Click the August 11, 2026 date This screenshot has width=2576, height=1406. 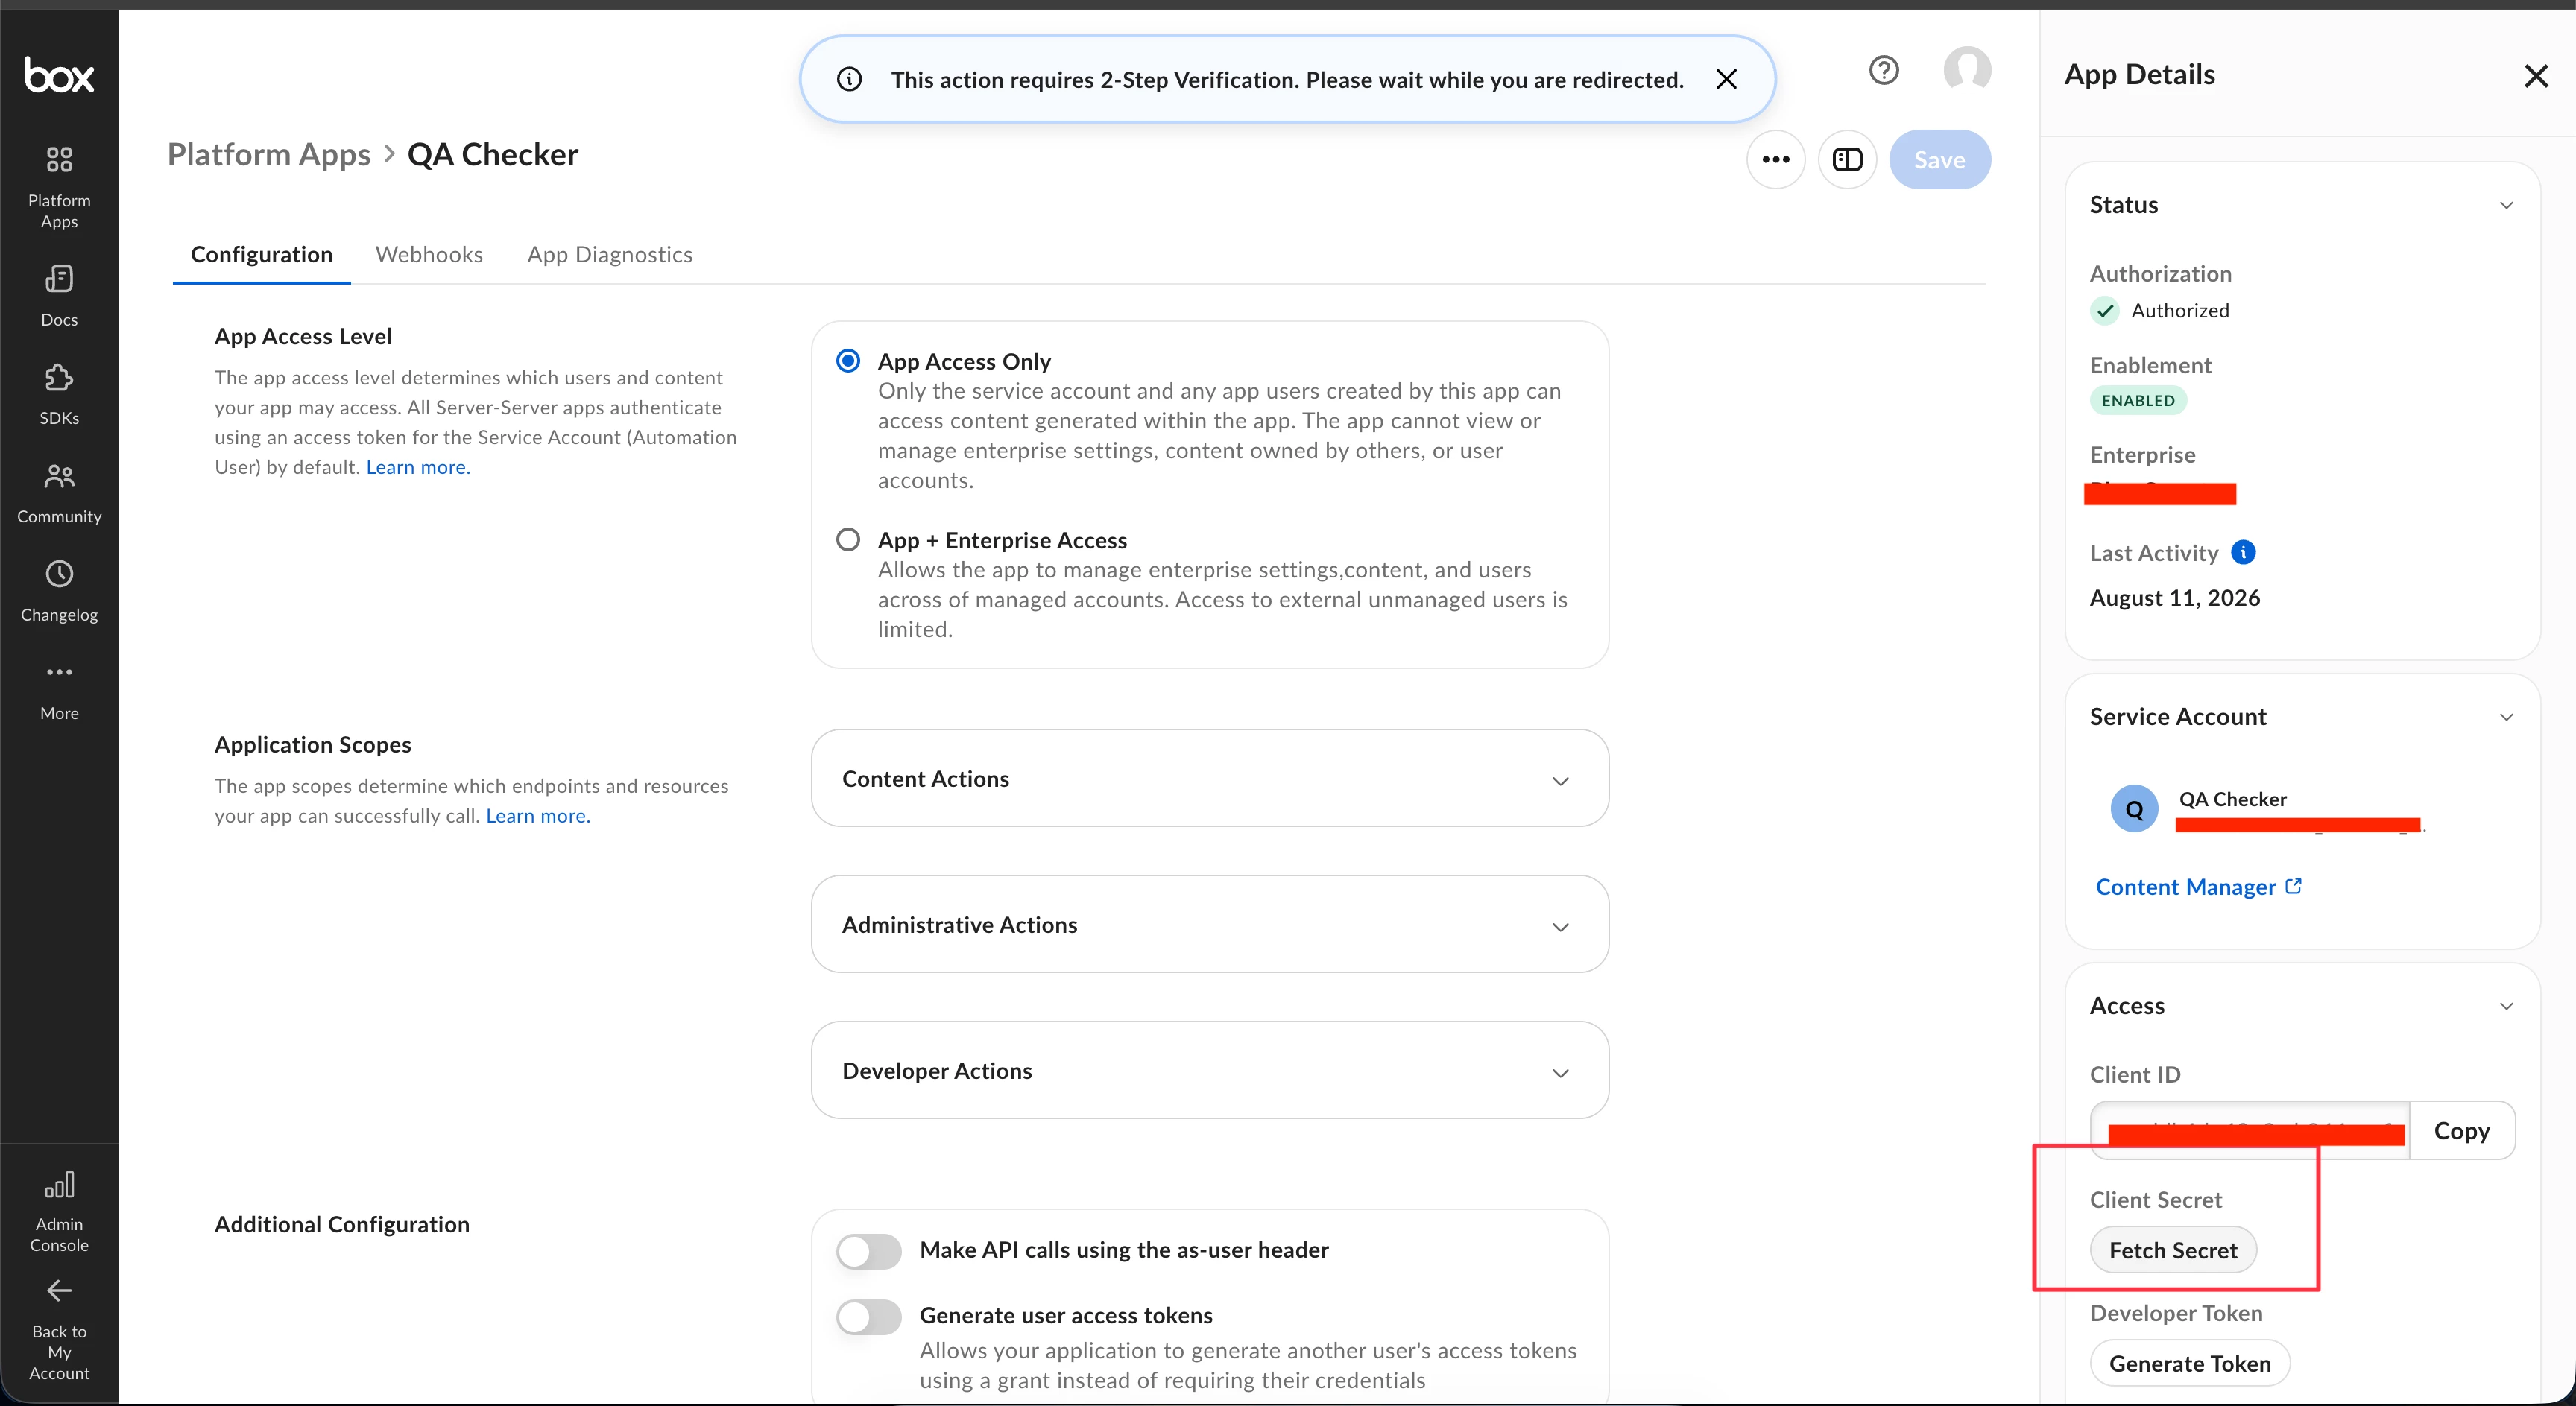2175,598
